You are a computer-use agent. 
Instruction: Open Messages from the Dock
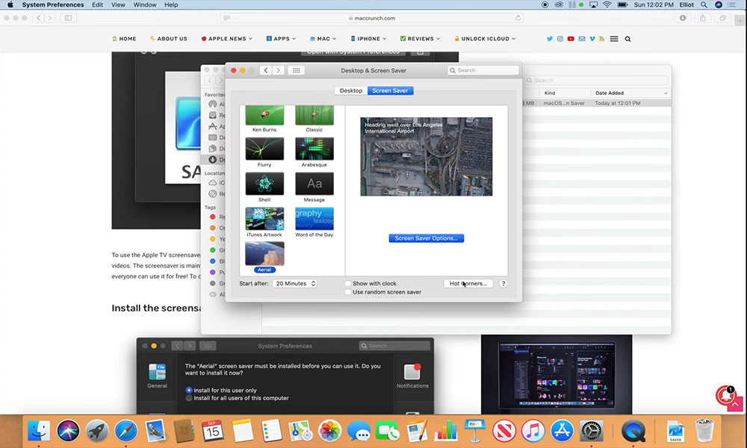359,432
